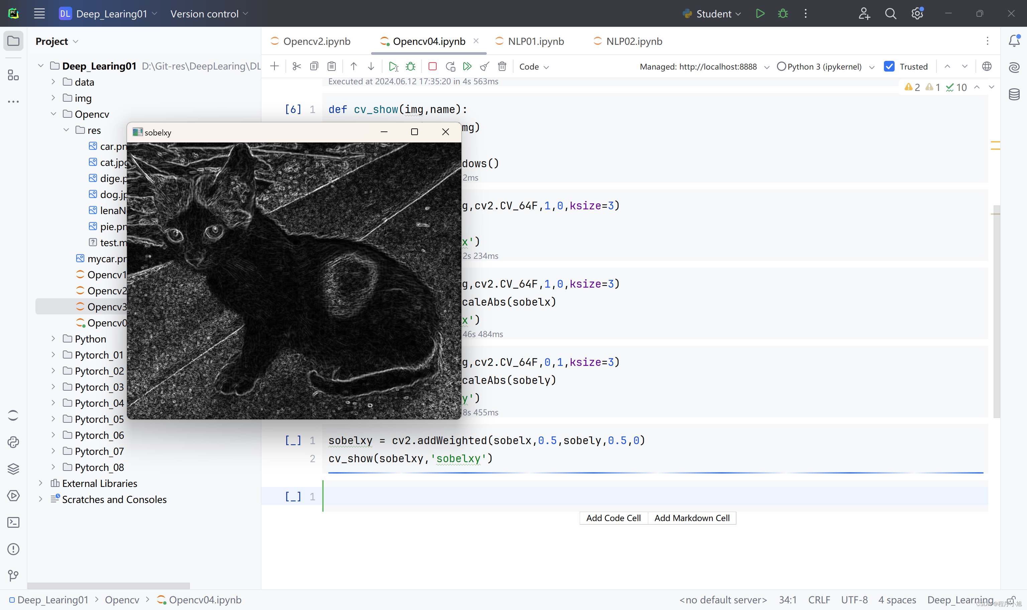Screen dimensions: 1027x610
Task: Toggle the Trusted checkbox
Action: (x=889, y=66)
